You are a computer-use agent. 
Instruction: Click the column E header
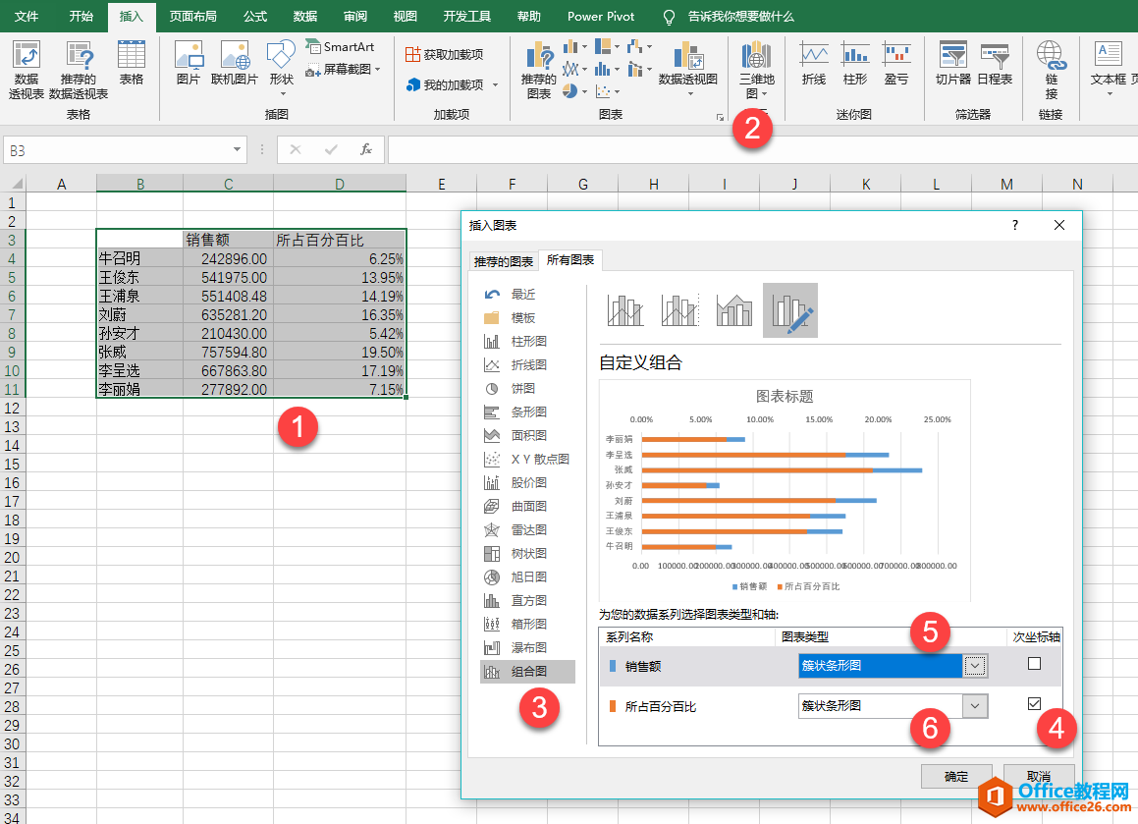pyautogui.click(x=441, y=184)
